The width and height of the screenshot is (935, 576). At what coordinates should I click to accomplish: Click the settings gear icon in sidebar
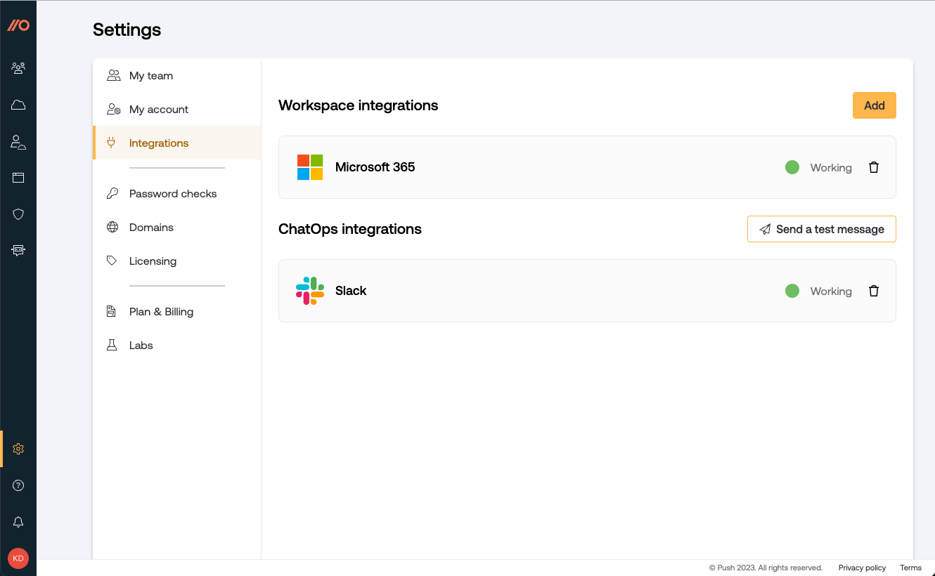[18, 449]
